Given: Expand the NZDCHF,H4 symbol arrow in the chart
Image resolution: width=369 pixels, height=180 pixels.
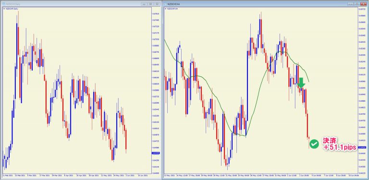Looking at the screenshot, I should point(165,9).
